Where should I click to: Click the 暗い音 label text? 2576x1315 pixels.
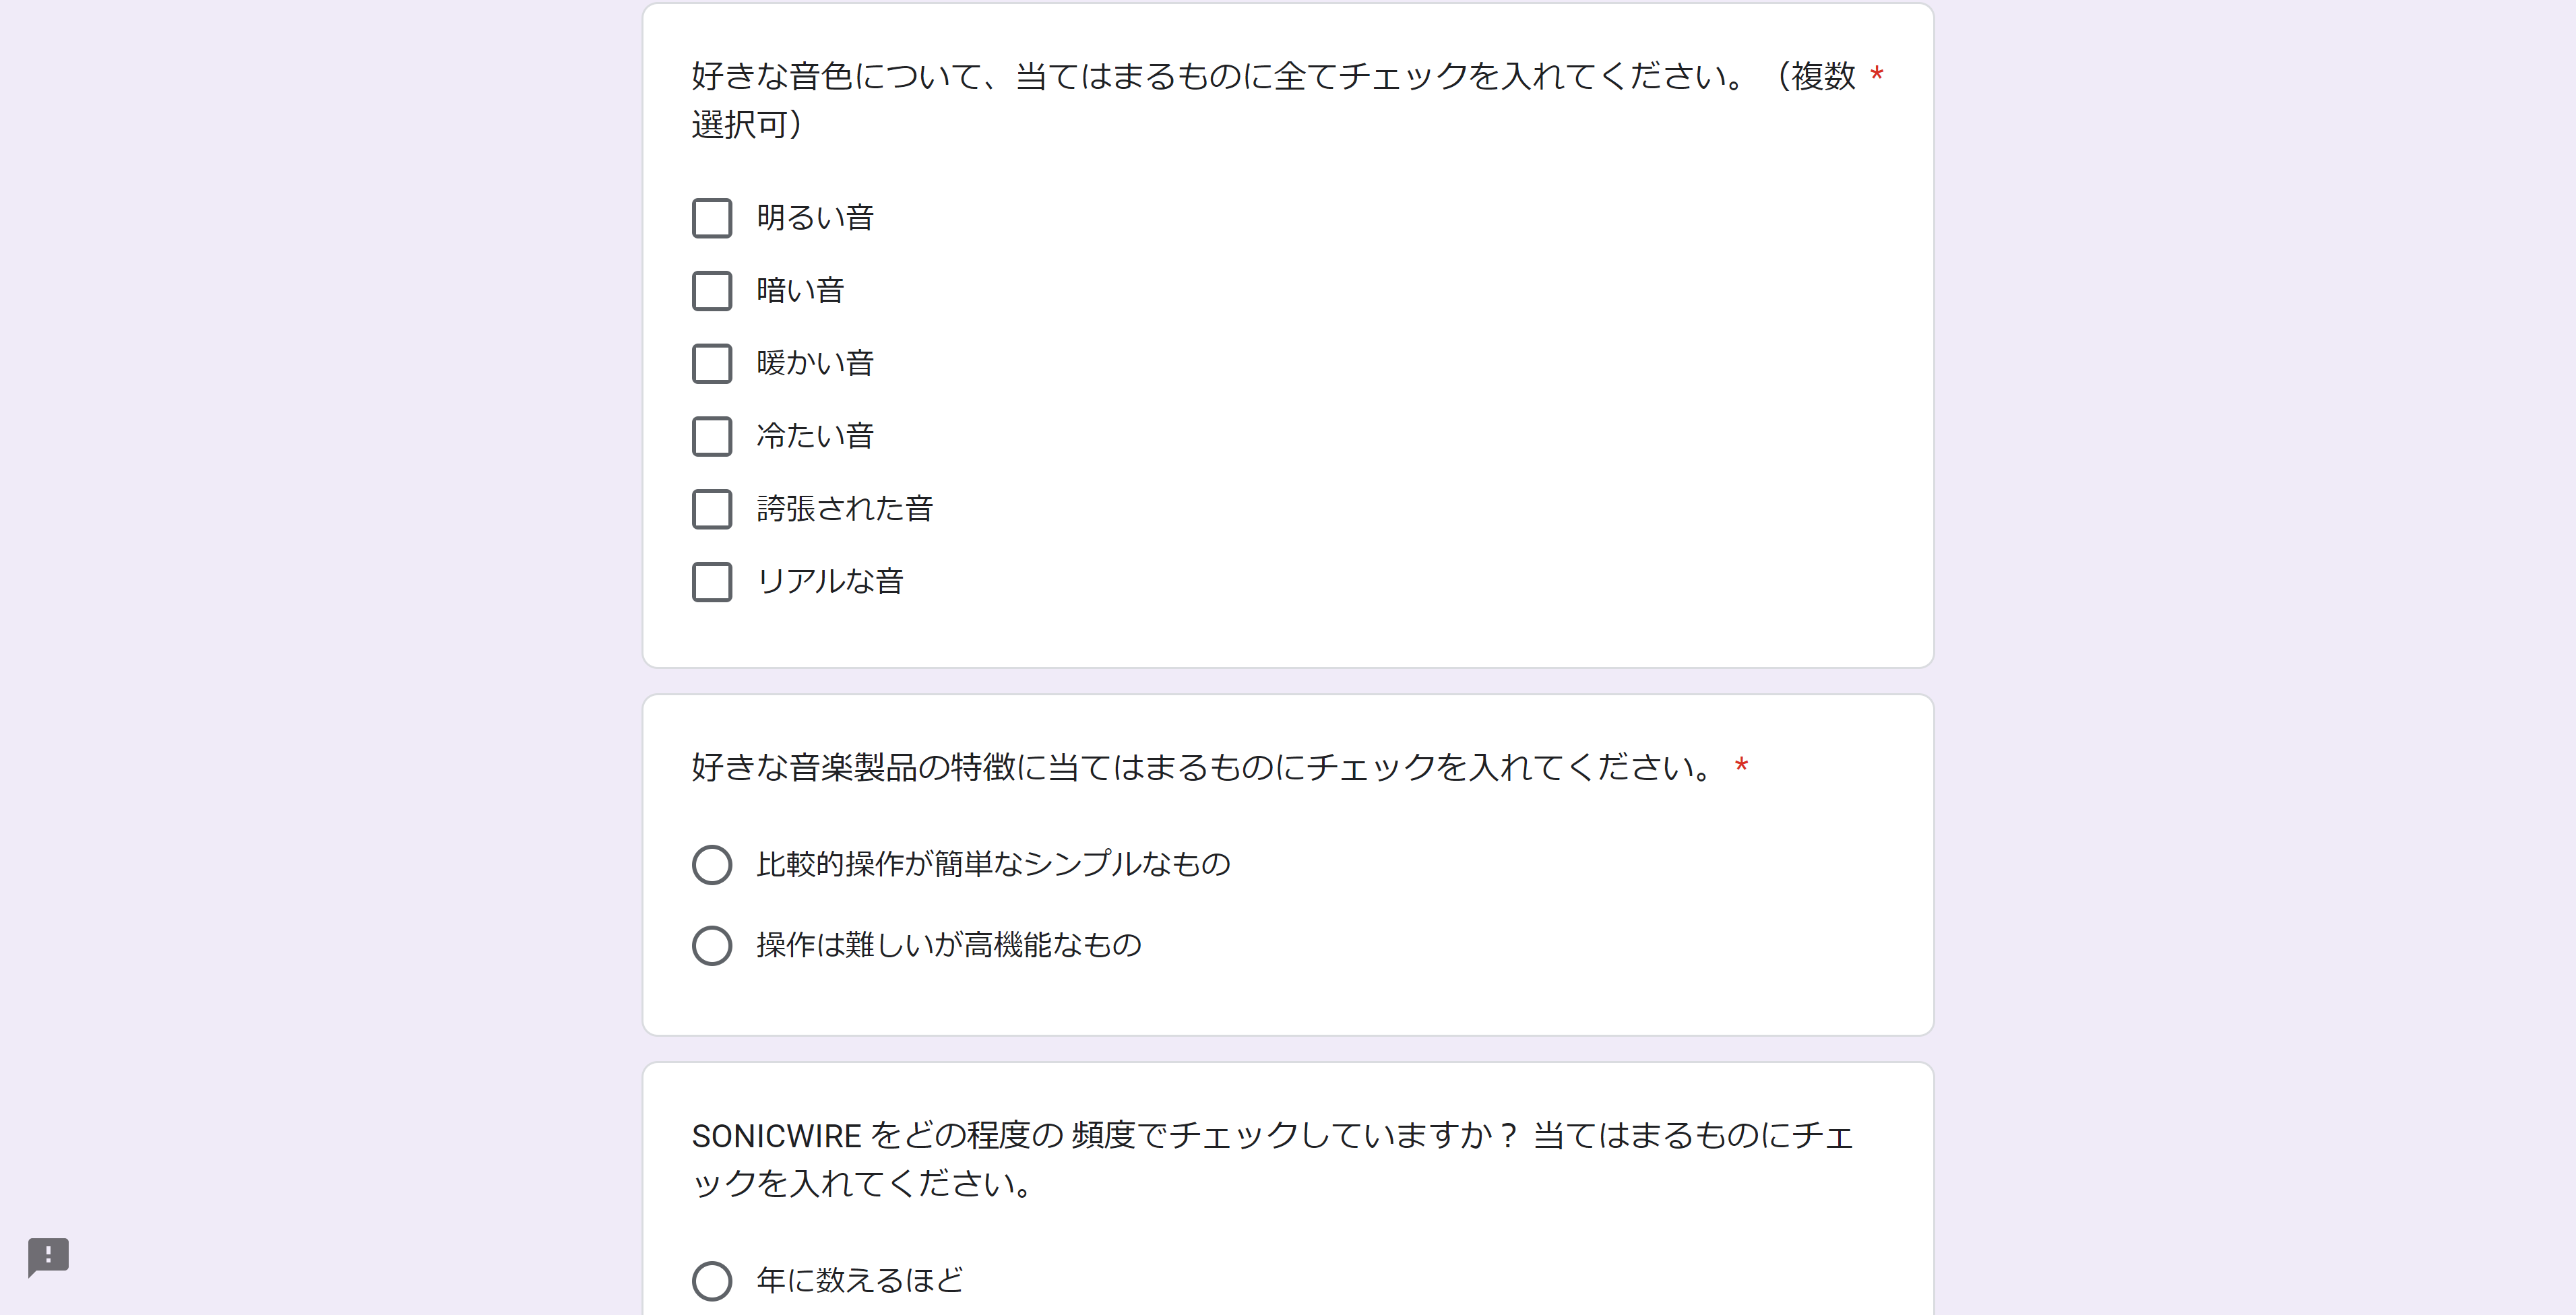tap(800, 290)
